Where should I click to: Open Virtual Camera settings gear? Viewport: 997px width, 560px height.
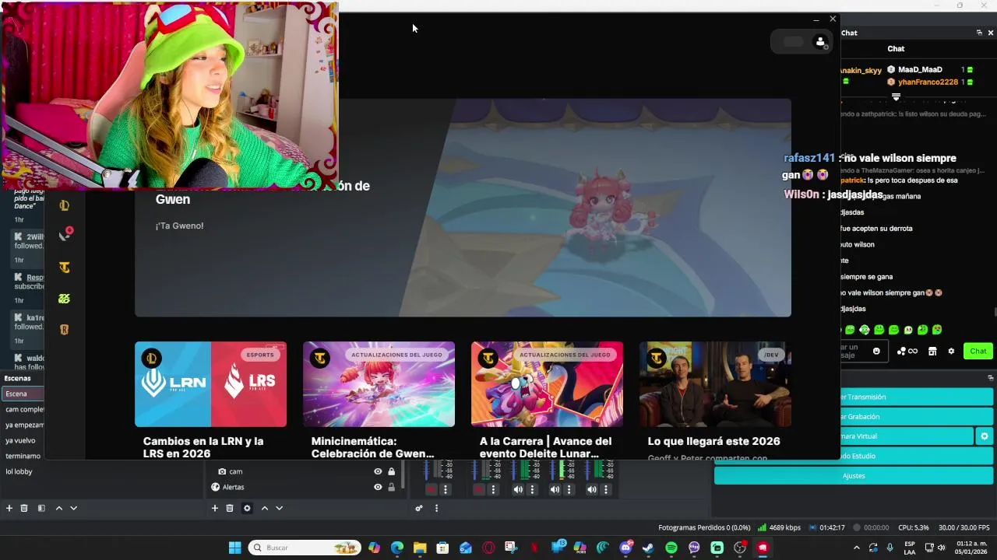click(985, 436)
